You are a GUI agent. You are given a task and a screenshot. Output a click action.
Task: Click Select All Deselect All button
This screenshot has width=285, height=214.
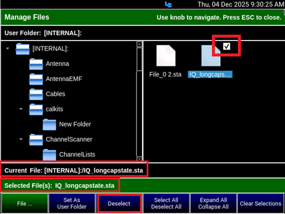pos(166,203)
